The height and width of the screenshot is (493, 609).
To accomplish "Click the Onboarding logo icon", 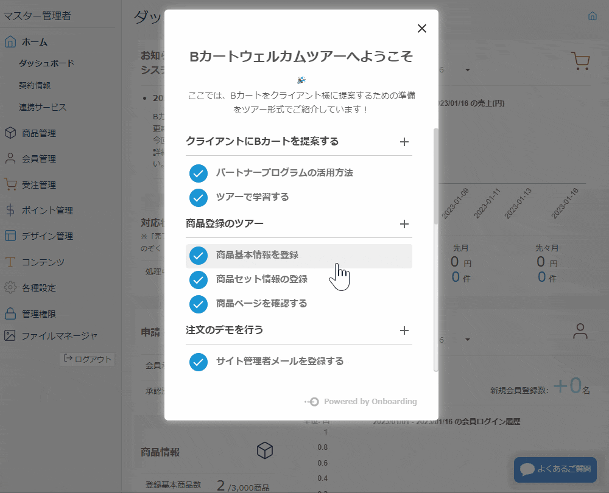I will pyautogui.click(x=312, y=402).
